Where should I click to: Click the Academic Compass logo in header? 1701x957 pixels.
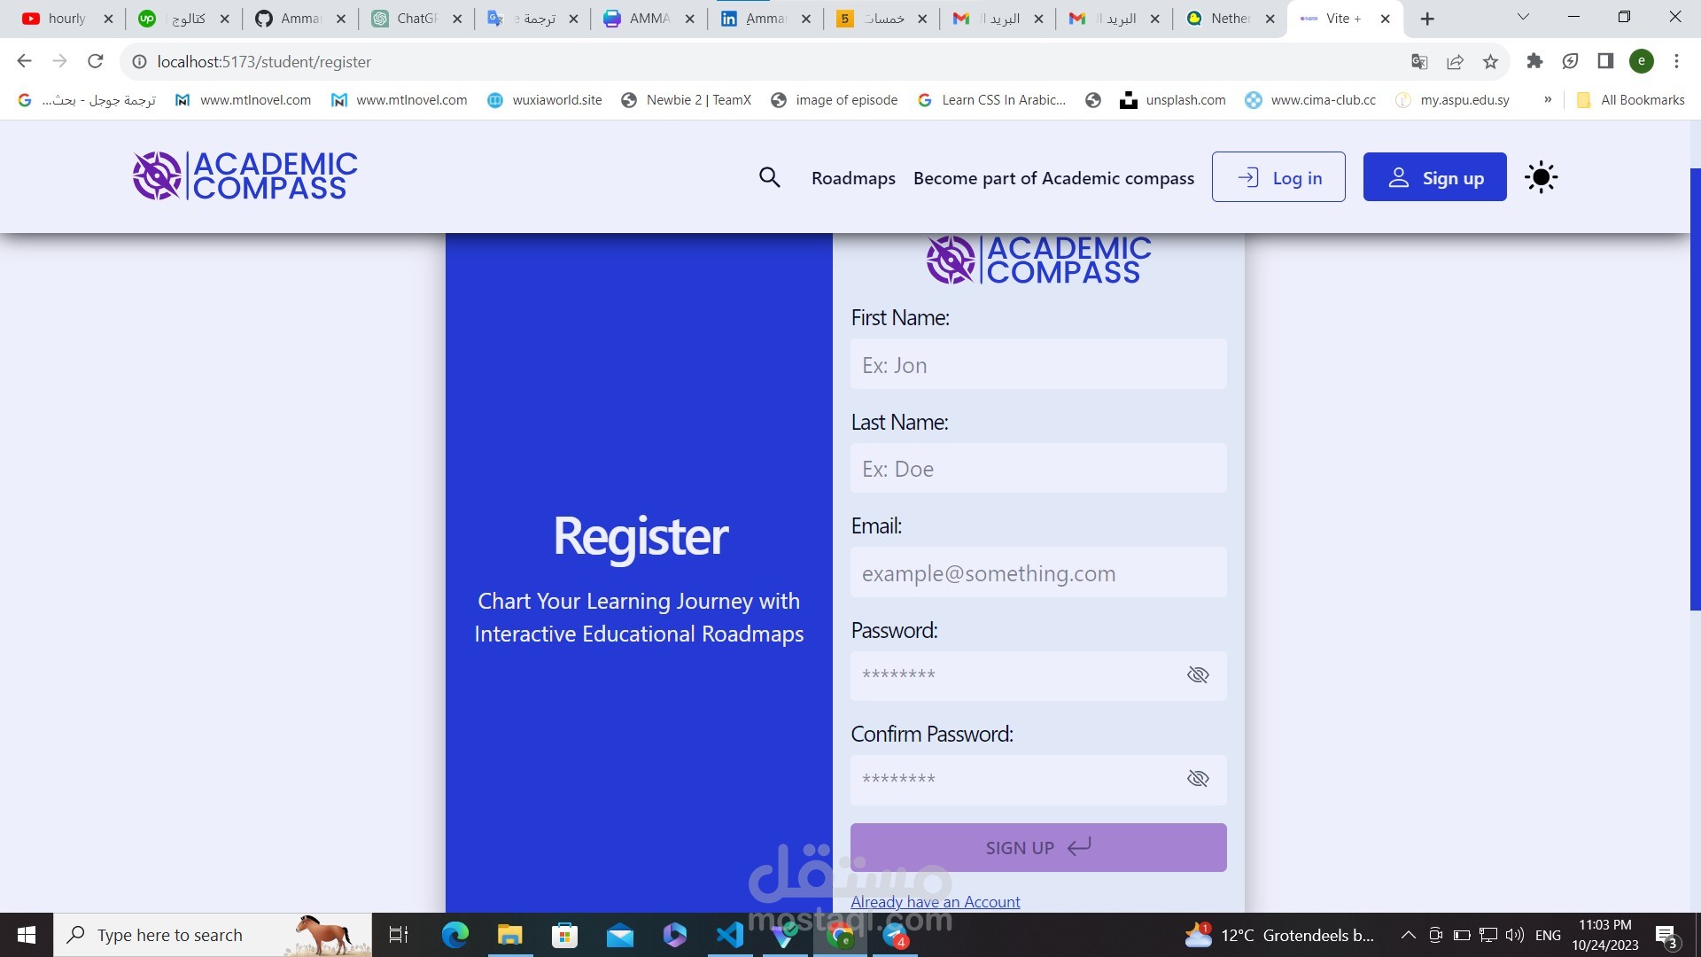tap(245, 175)
